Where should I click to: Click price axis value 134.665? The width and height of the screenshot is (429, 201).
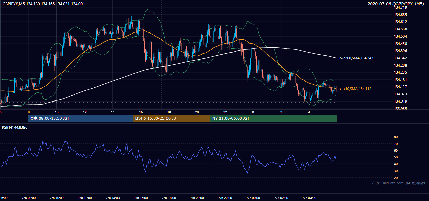(400, 15)
